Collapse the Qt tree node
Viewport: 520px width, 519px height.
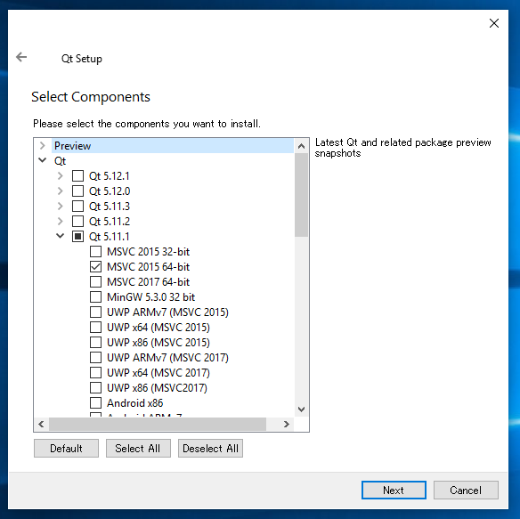pyautogui.click(x=42, y=160)
